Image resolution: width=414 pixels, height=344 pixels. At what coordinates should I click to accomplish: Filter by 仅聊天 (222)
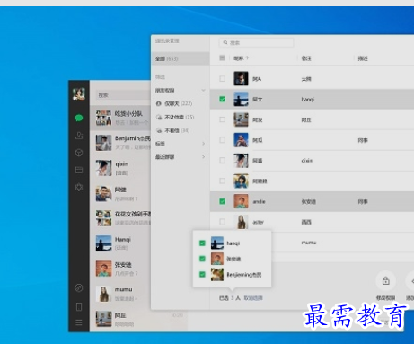pyautogui.click(x=179, y=103)
